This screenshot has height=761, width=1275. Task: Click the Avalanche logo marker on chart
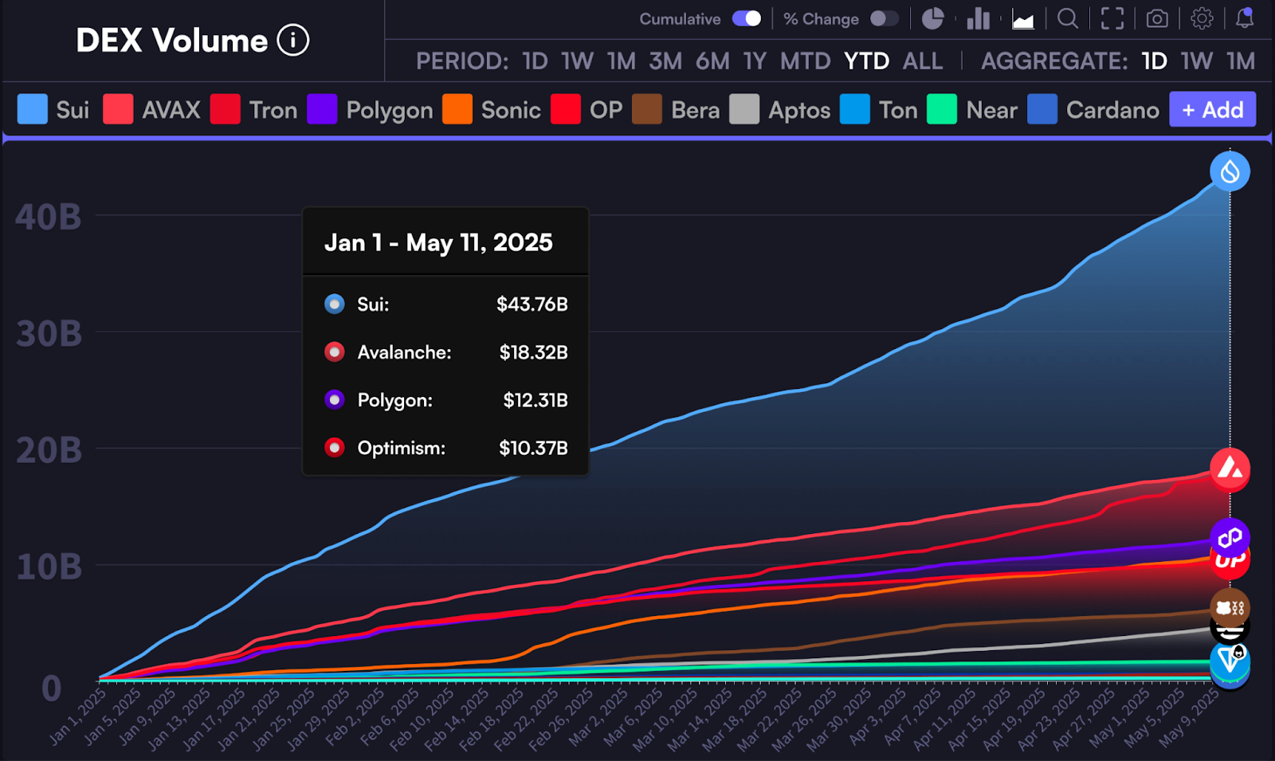point(1230,469)
